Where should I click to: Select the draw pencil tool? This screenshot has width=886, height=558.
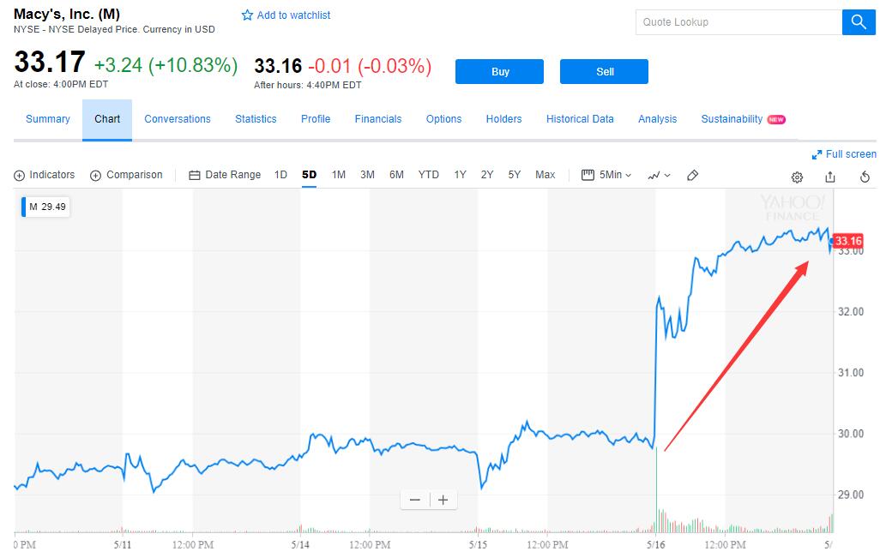[x=693, y=176]
